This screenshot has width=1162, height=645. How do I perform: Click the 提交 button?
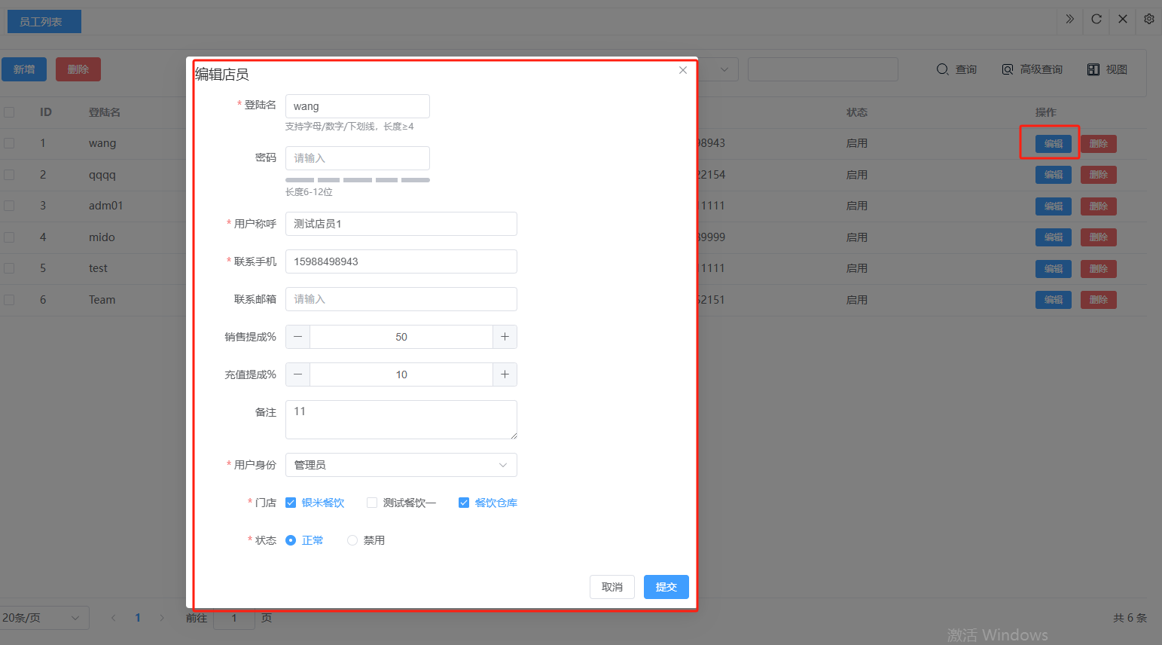point(666,587)
